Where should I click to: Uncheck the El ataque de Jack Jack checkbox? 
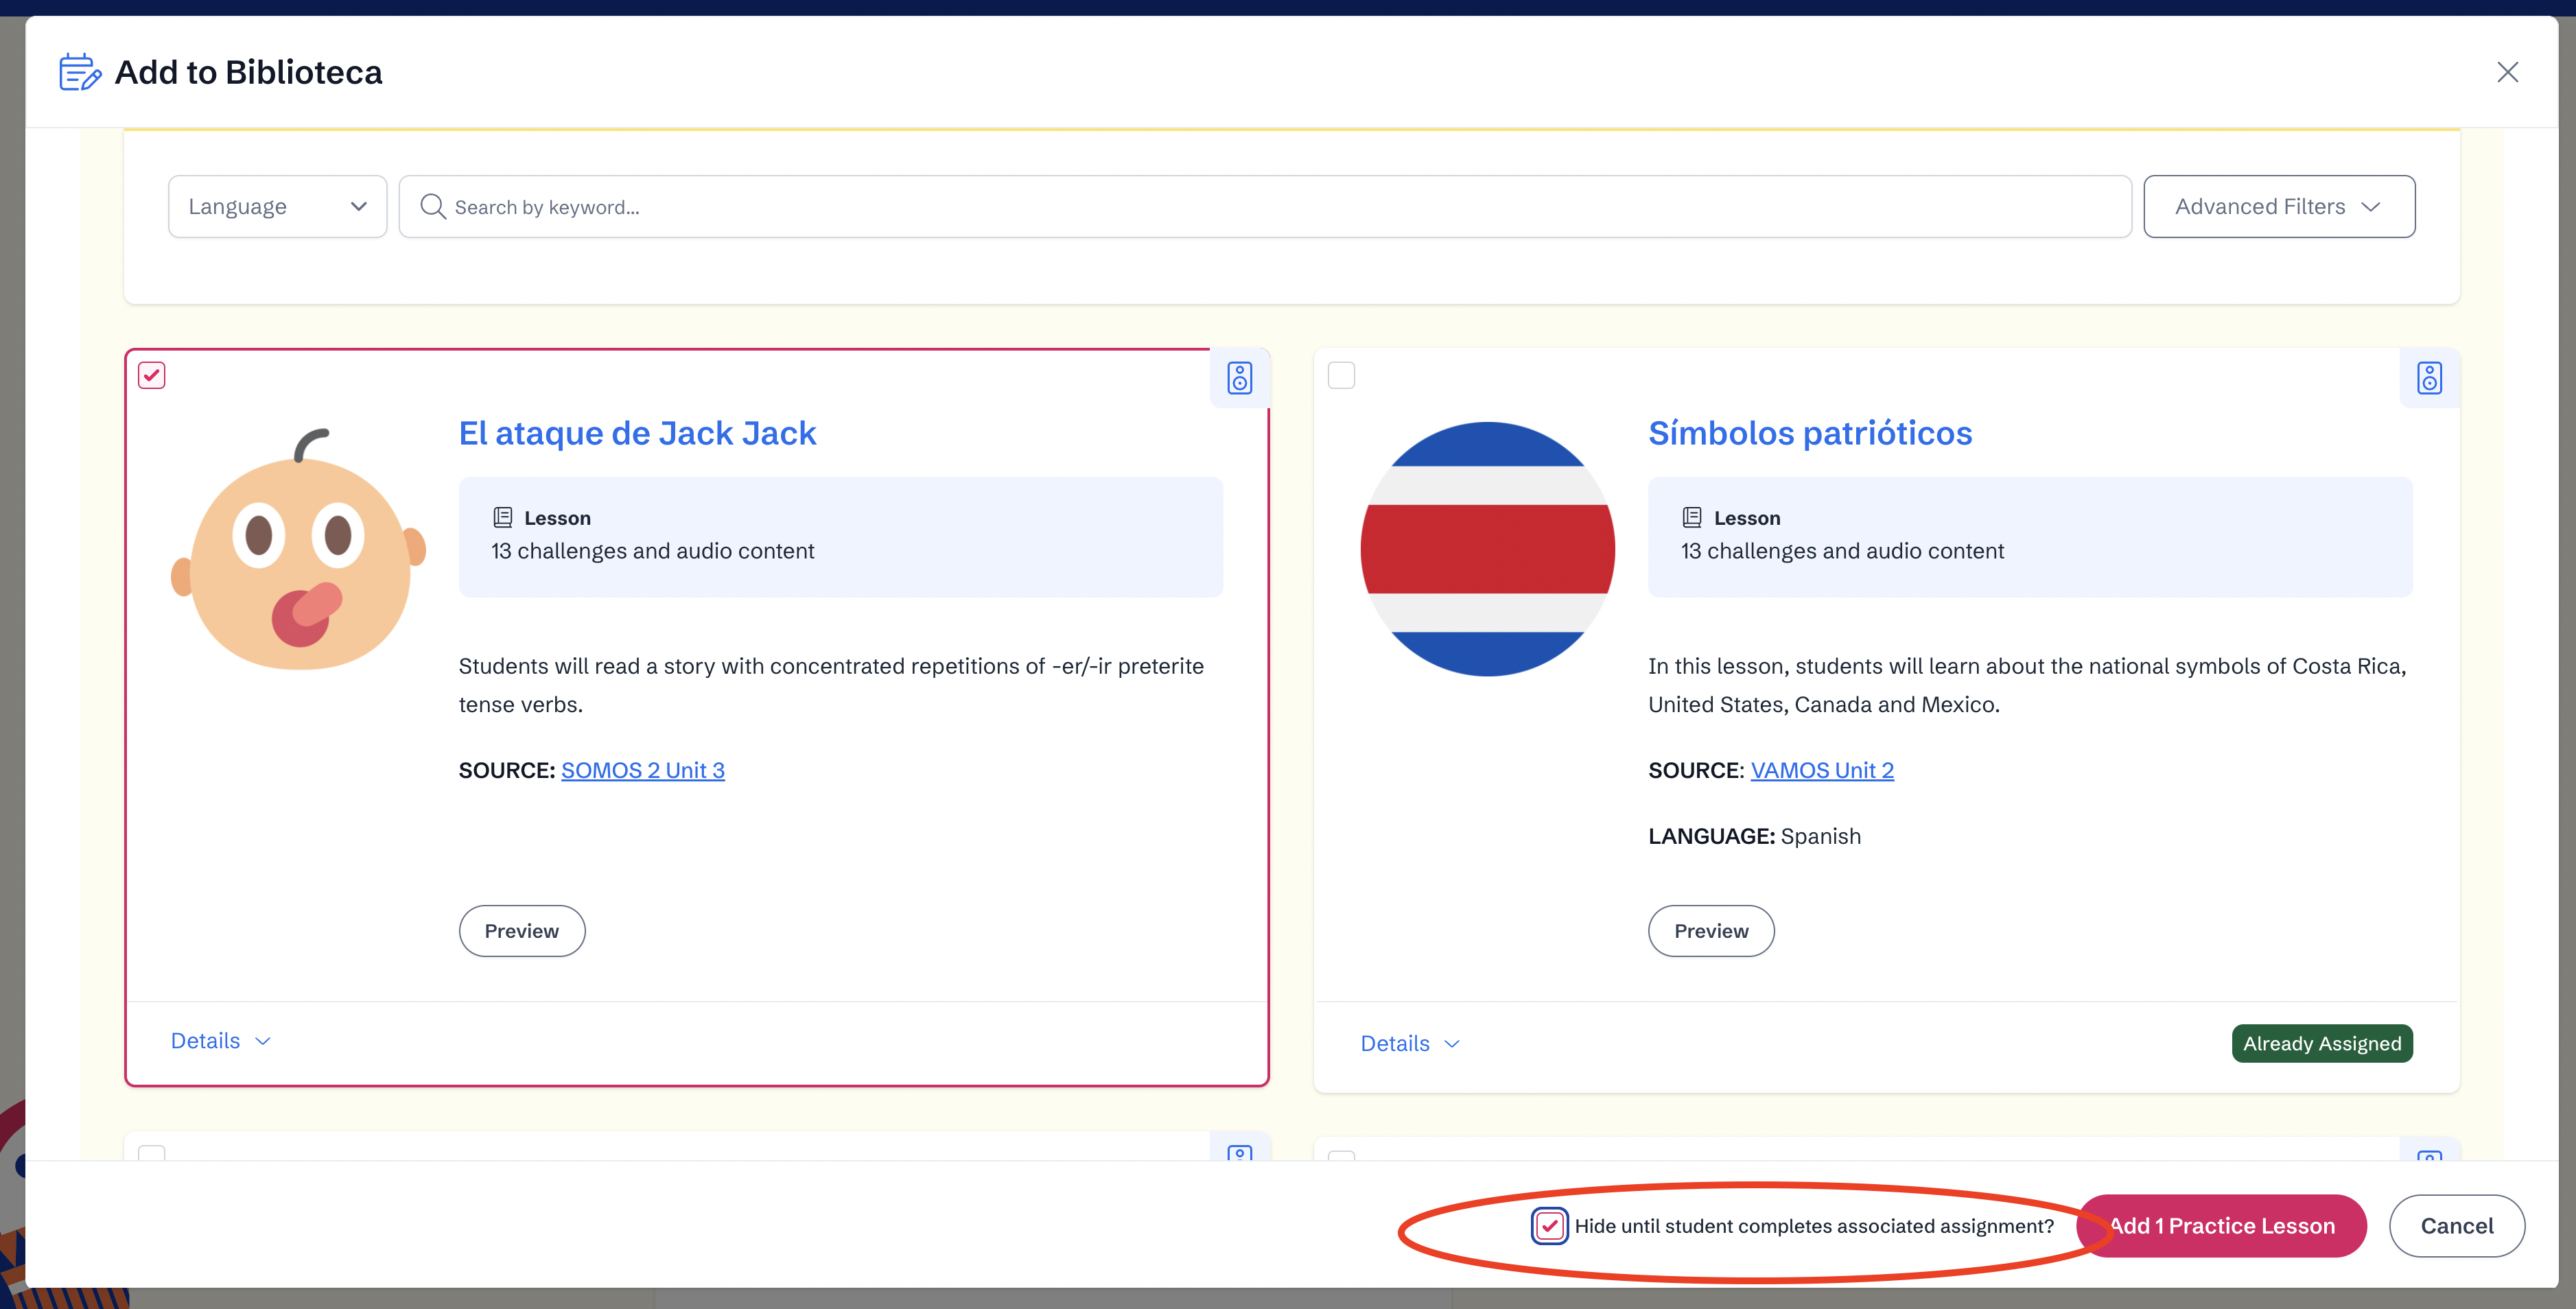tap(152, 375)
